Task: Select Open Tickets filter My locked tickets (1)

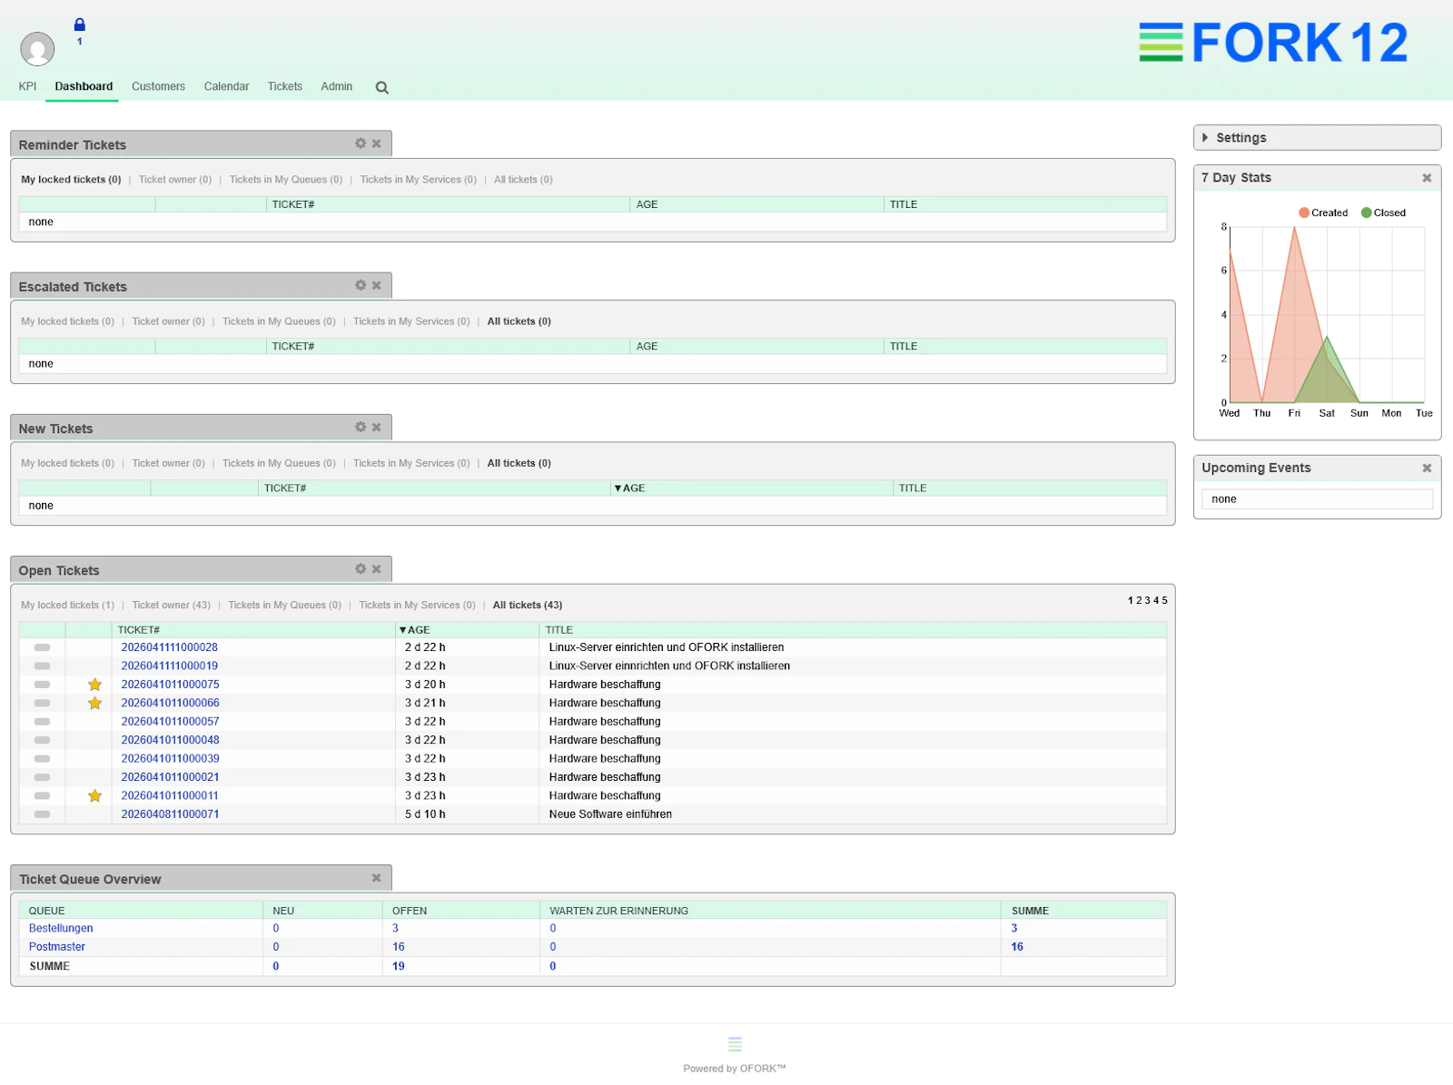Action: 68,605
